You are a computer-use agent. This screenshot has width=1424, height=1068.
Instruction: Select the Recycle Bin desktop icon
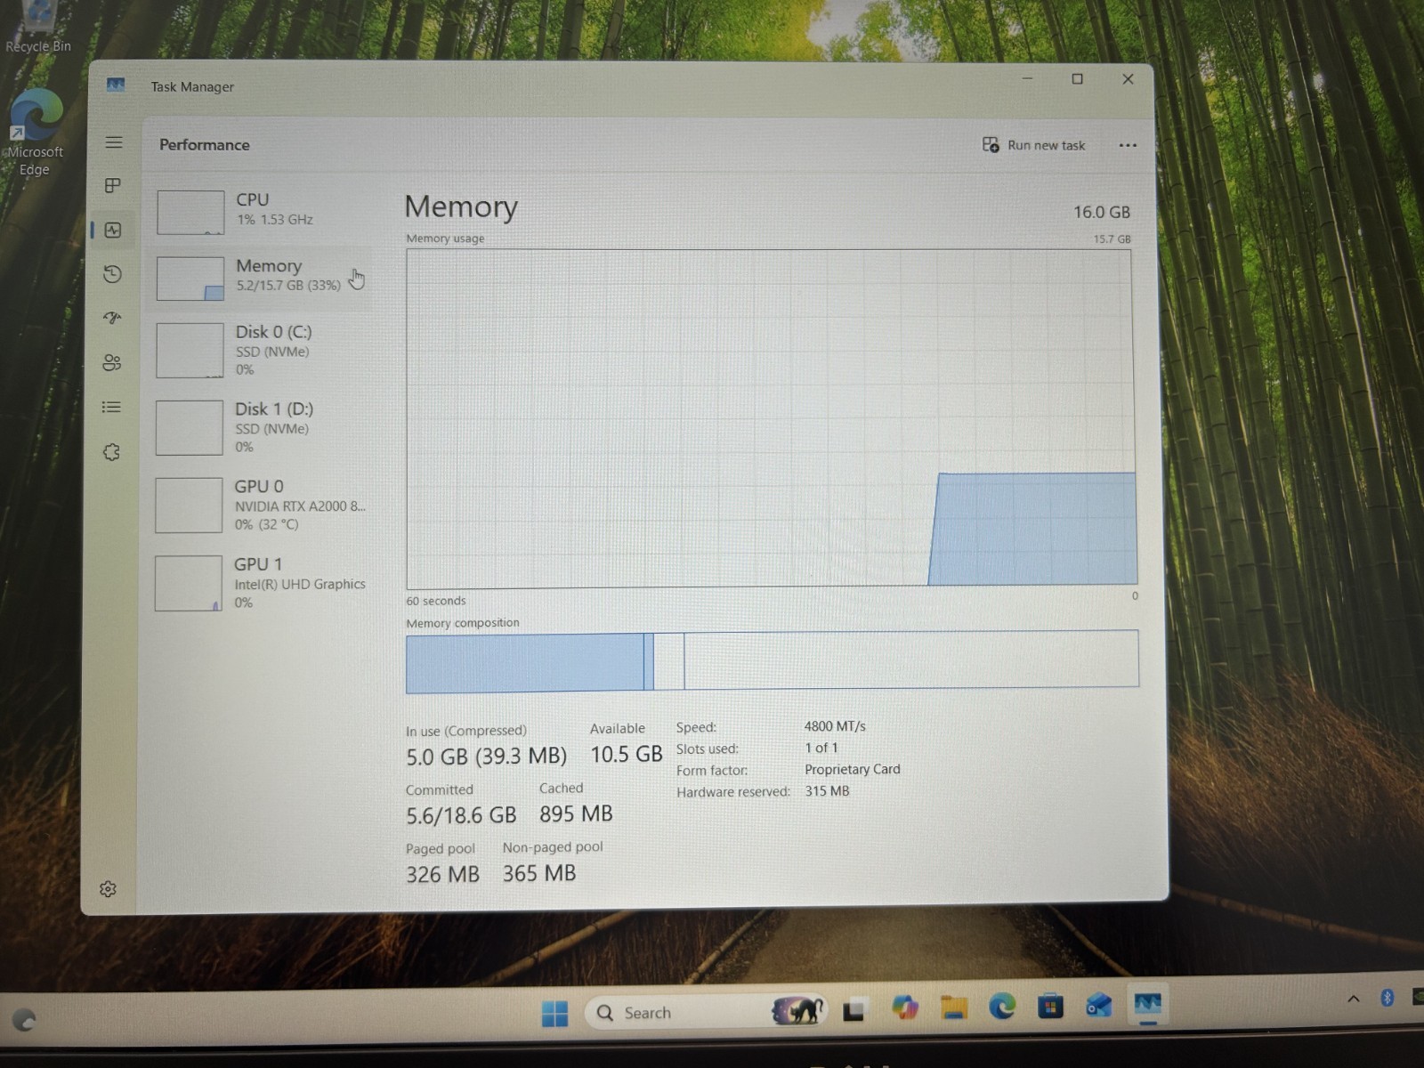click(x=37, y=28)
